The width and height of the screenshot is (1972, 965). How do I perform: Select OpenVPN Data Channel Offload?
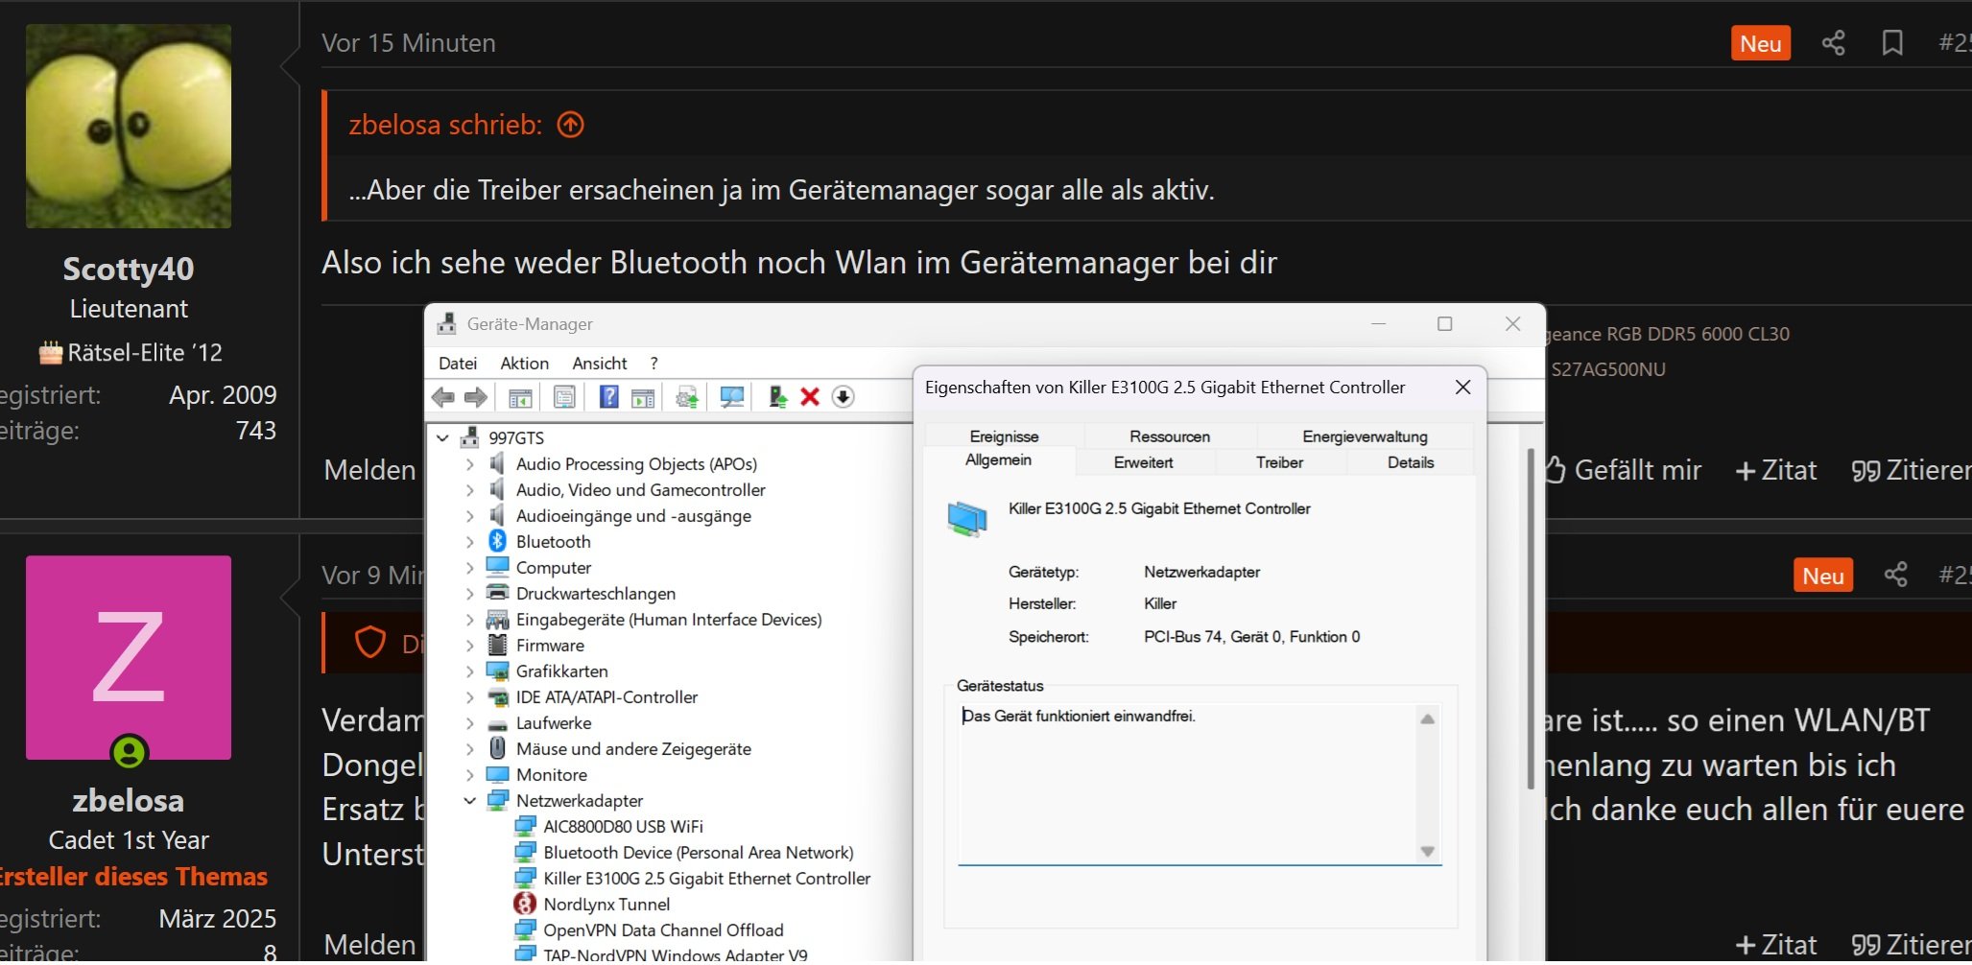pyautogui.click(x=663, y=930)
